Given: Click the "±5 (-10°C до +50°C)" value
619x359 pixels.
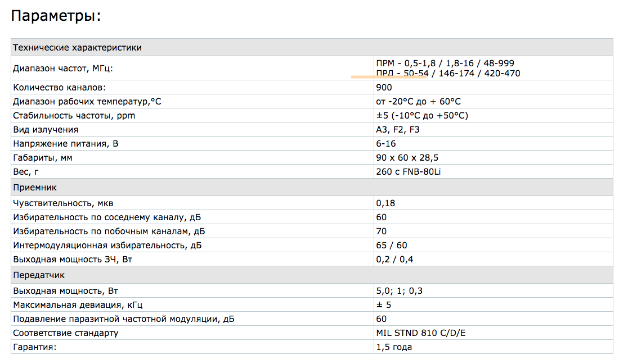Looking at the screenshot, I should [x=422, y=116].
